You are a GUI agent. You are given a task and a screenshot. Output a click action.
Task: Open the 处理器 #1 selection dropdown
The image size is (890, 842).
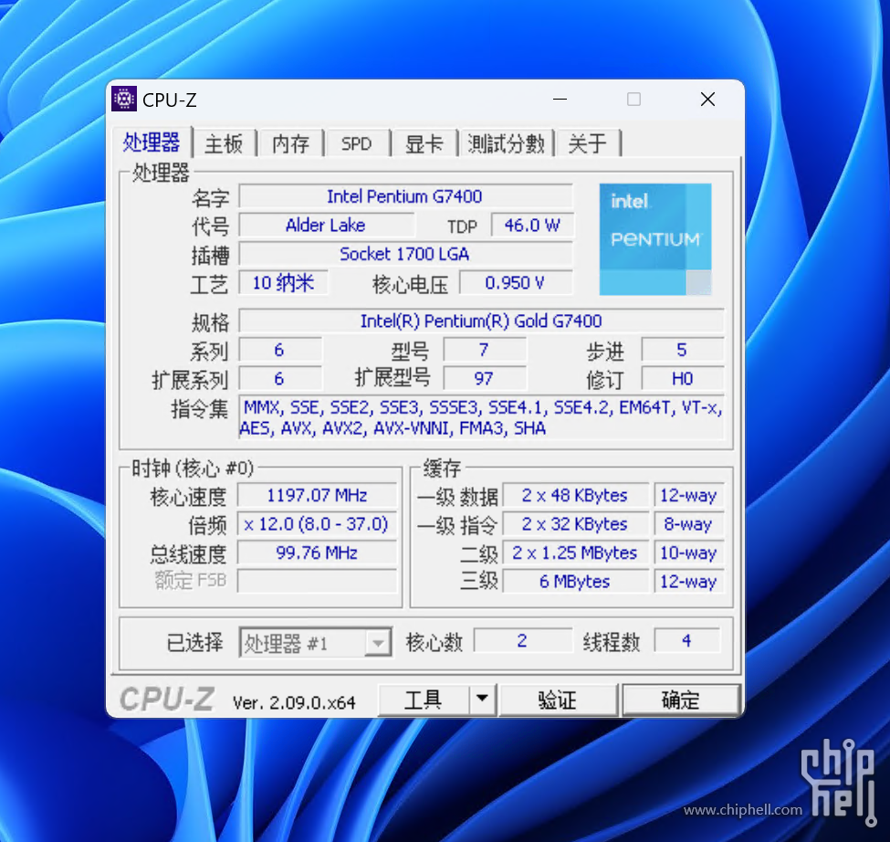[315, 643]
